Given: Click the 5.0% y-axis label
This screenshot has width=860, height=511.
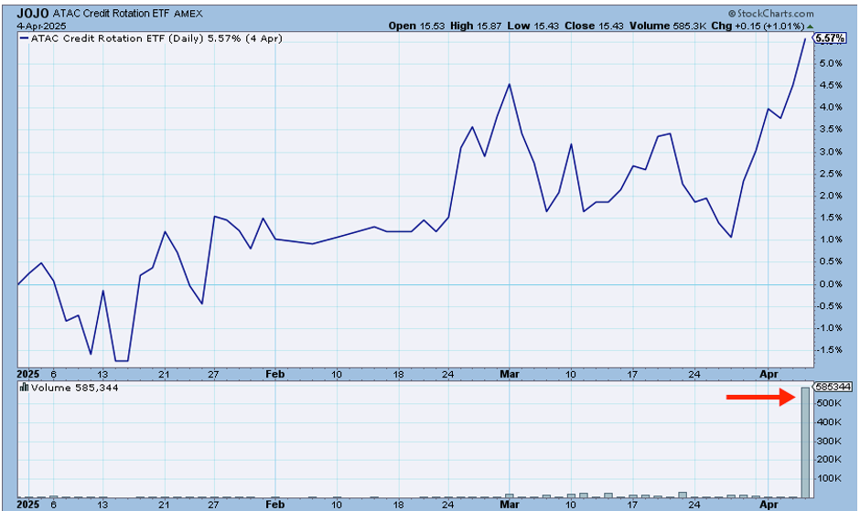Looking at the screenshot, I should 832,63.
